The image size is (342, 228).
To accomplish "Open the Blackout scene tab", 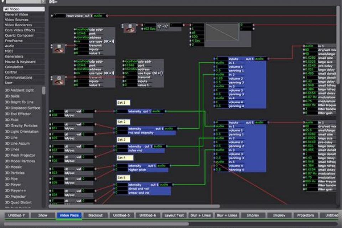I will (x=95, y=215).
